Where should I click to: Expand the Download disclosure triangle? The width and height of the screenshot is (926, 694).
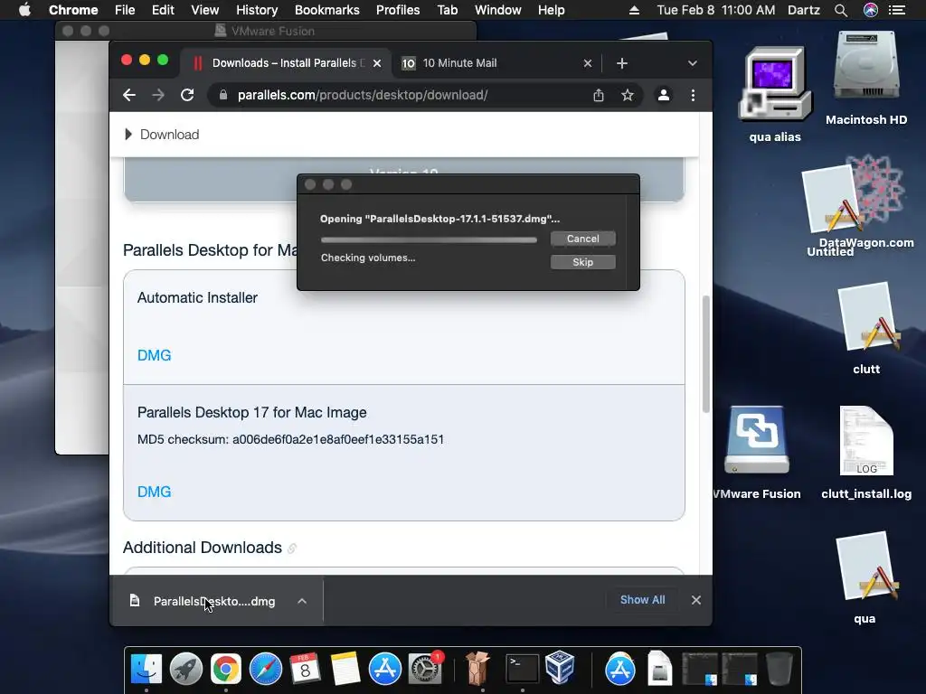(128, 135)
